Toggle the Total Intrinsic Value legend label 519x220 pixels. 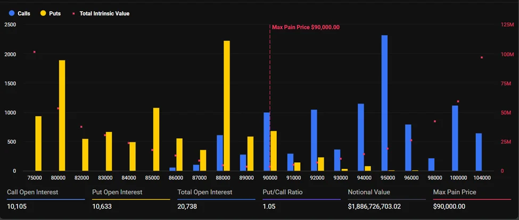coord(104,13)
